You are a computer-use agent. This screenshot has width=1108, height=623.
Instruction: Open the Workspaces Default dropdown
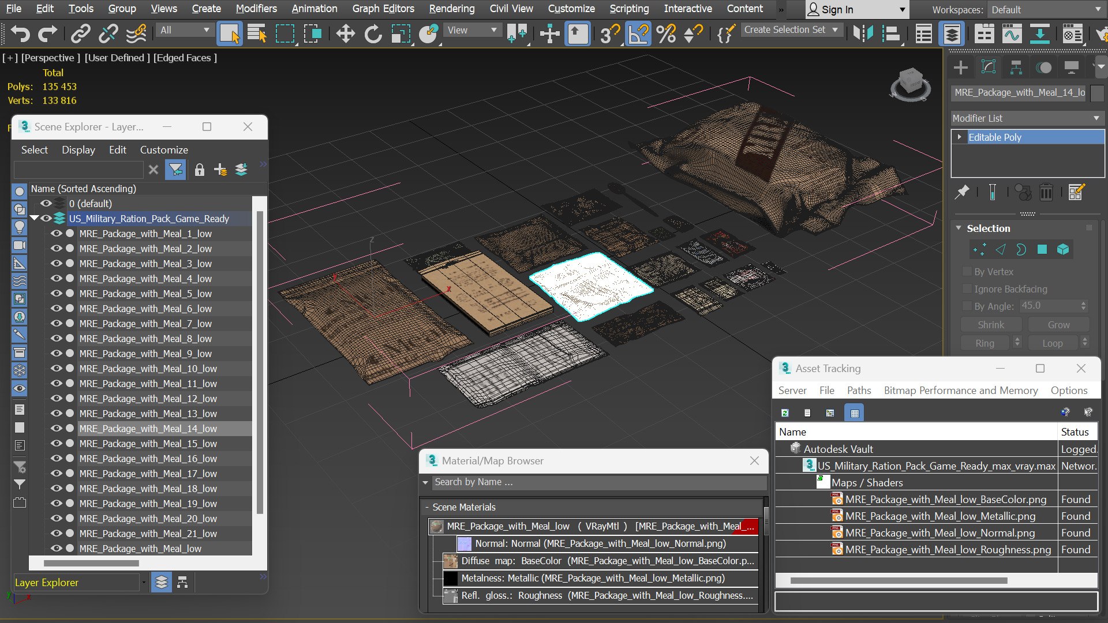[1046, 10]
